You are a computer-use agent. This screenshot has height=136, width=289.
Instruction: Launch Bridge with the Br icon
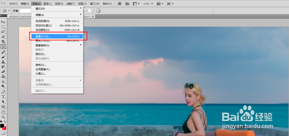120,4
